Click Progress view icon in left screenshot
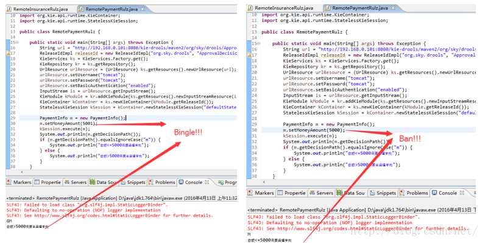Image resolution: width=485 pixels, height=243 pixels. point(221,183)
